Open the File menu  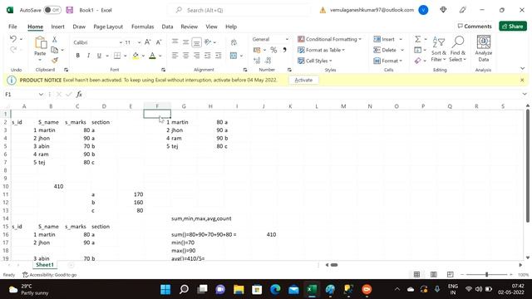(x=12, y=27)
